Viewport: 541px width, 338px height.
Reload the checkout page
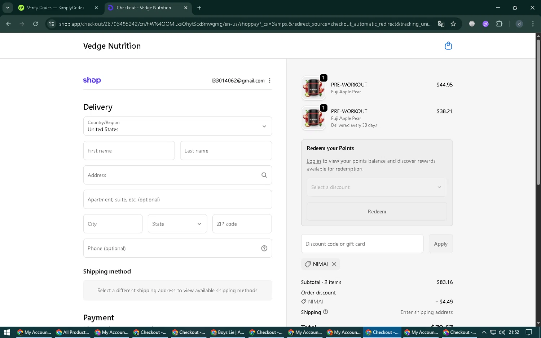(x=35, y=24)
